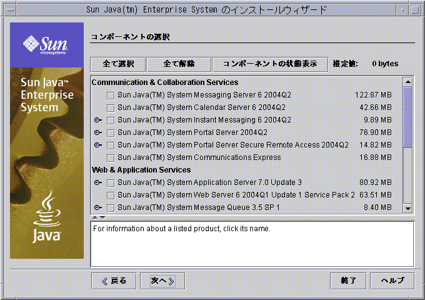Expand Application Server 7.0 Update 3 subcomponents

coord(98,182)
